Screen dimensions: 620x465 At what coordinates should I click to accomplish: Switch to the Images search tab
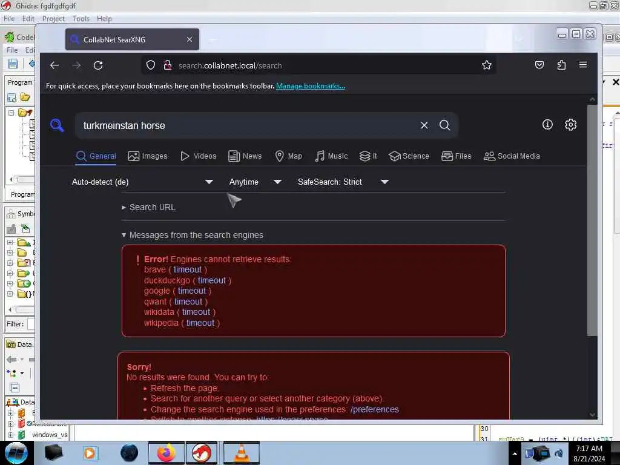pos(148,156)
